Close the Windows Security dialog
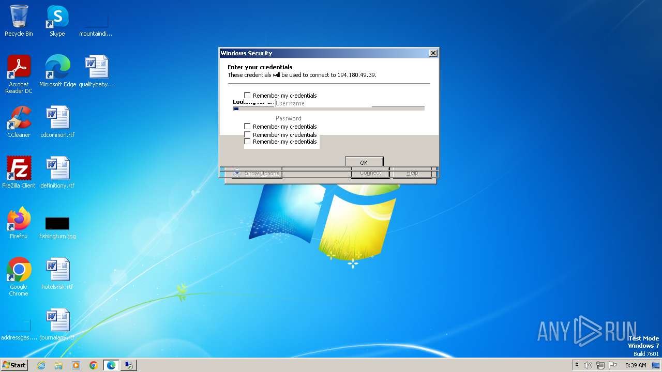662x372 pixels. pos(433,53)
